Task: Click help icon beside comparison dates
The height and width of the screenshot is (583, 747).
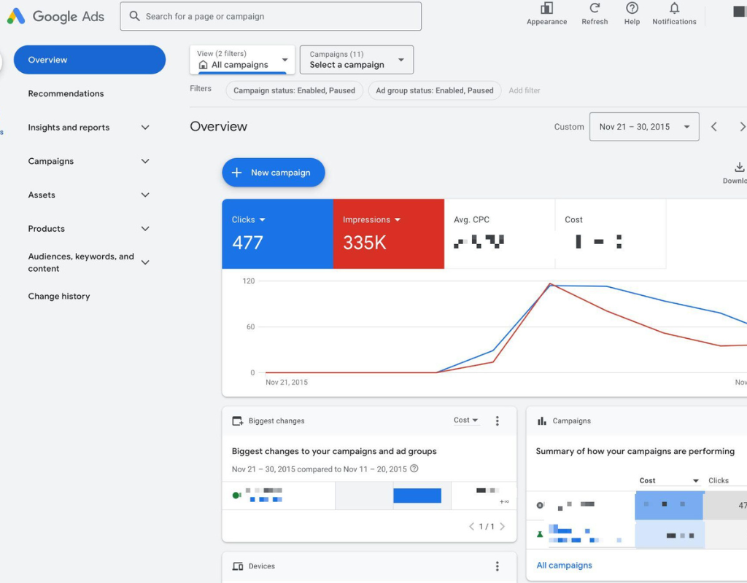Action: 414,469
